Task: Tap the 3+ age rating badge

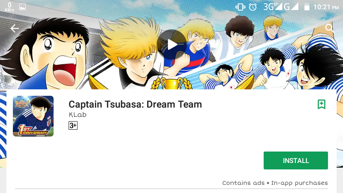Action: click(x=73, y=125)
